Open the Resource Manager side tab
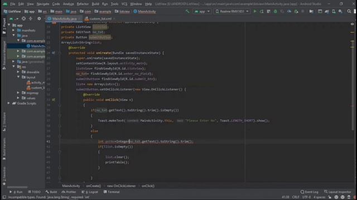 [x=4, y=55]
